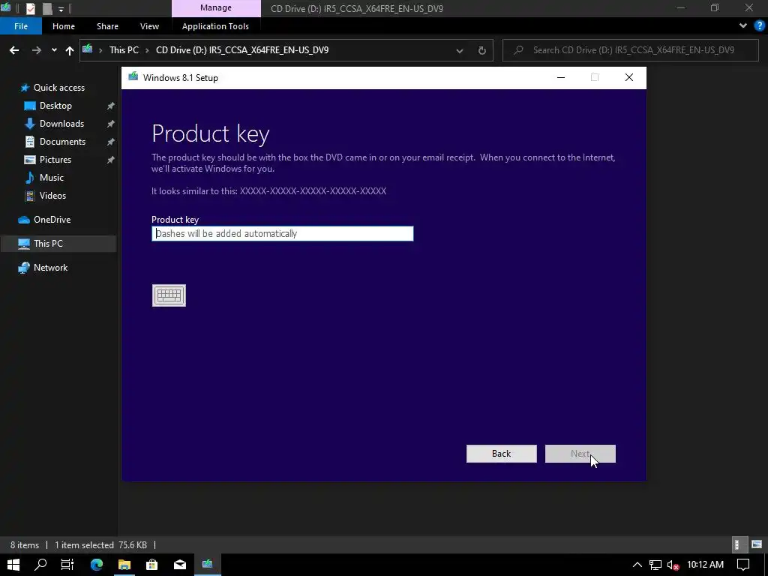This screenshot has width=768, height=576.
Task: Click the Next button in Setup
Action: pyautogui.click(x=580, y=454)
